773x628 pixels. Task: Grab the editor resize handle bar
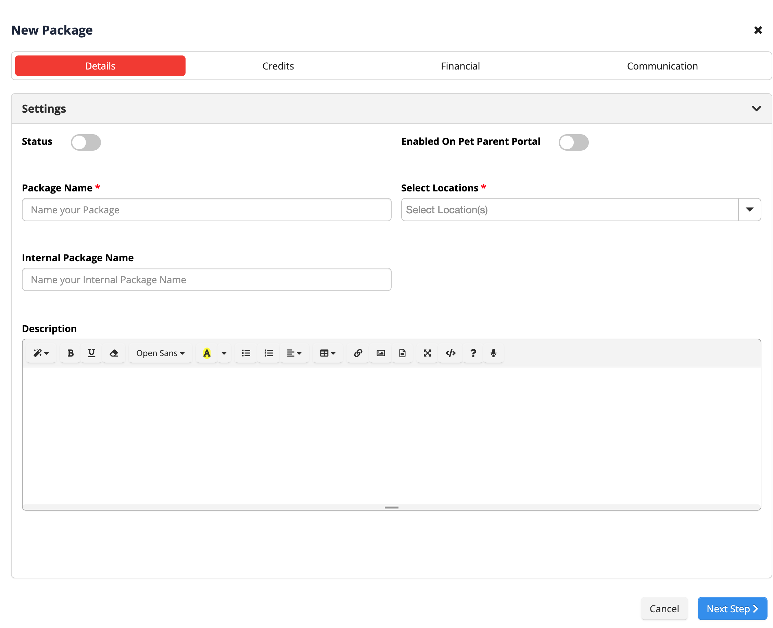pos(391,507)
